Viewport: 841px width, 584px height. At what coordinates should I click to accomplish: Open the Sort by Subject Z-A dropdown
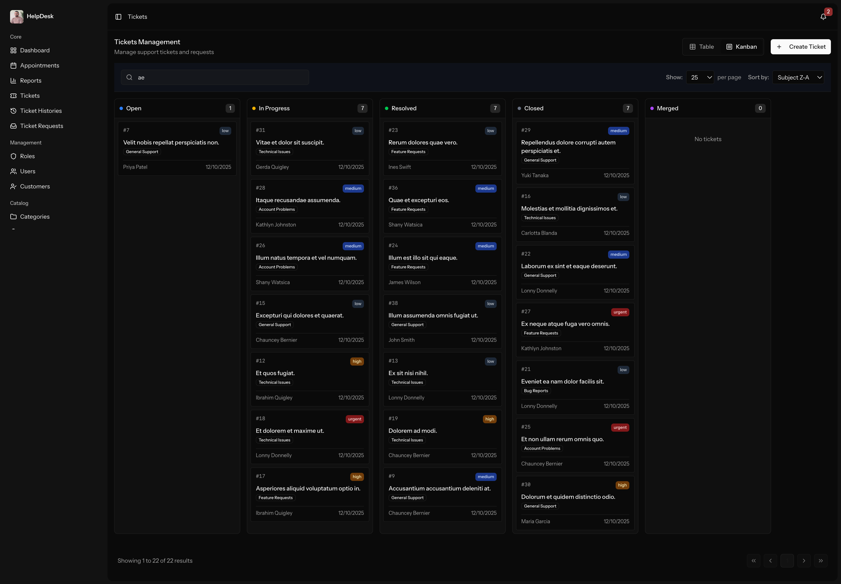click(798, 77)
